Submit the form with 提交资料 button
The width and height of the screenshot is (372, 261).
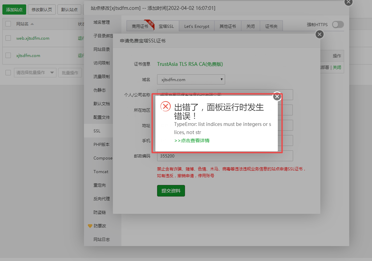pos(171,191)
